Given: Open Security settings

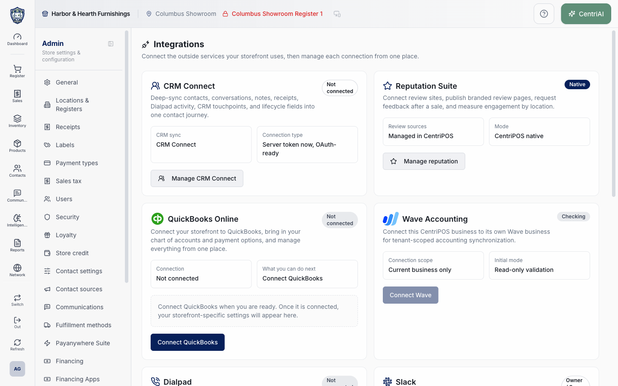Looking at the screenshot, I should point(80,217).
